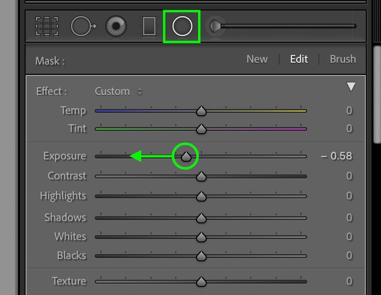Screen dimensions: 381x295
Task: Click the Blacks value field
Action: coord(349,255)
